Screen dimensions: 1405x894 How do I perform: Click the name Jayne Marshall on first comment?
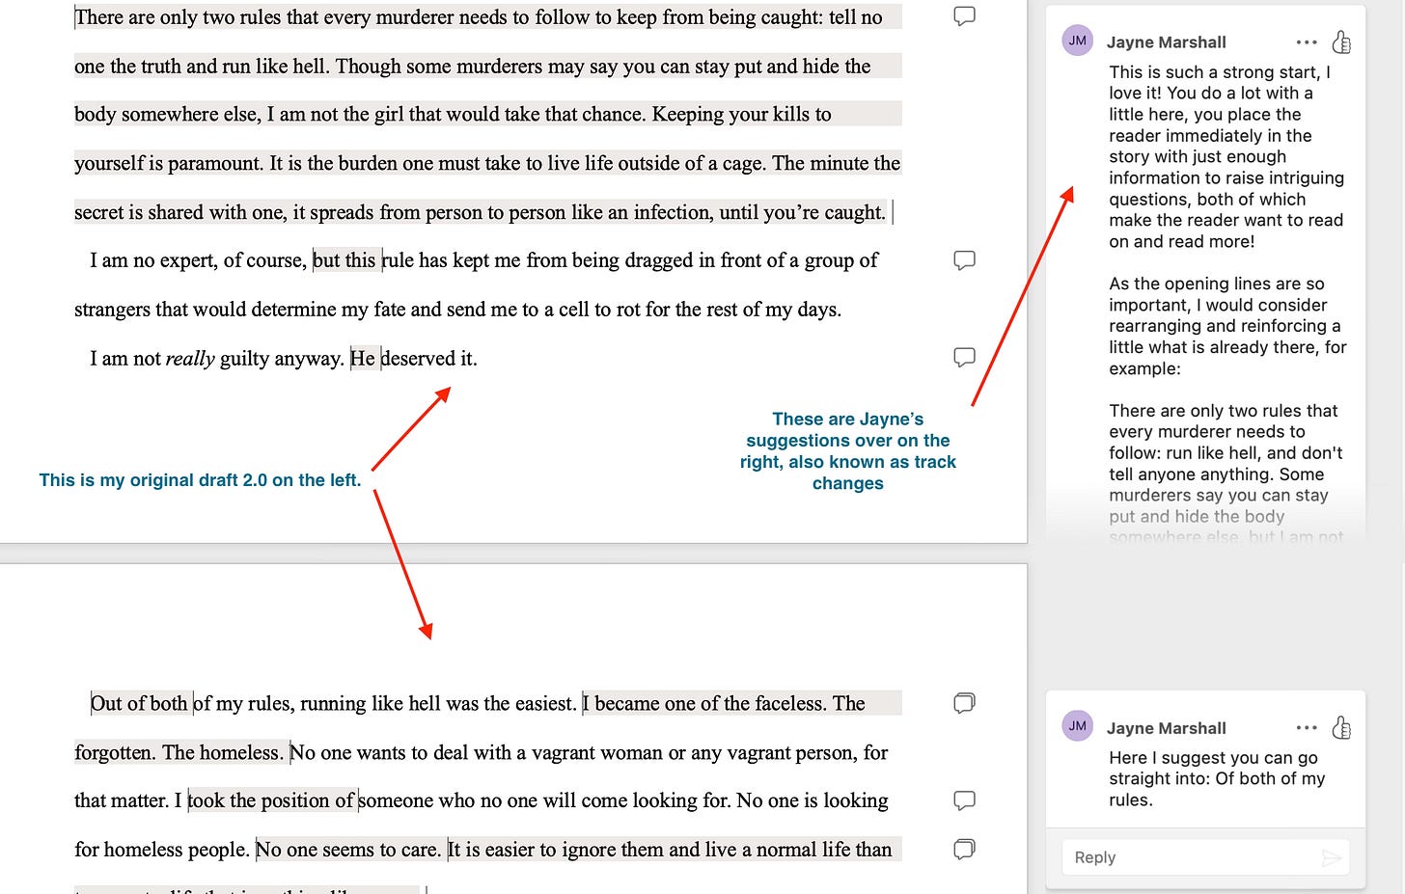[1166, 42]
